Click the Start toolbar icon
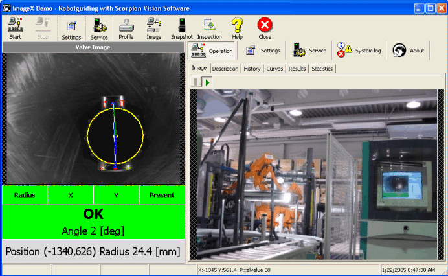This screenshot has height=276, width=448. (x=15, y=29)
